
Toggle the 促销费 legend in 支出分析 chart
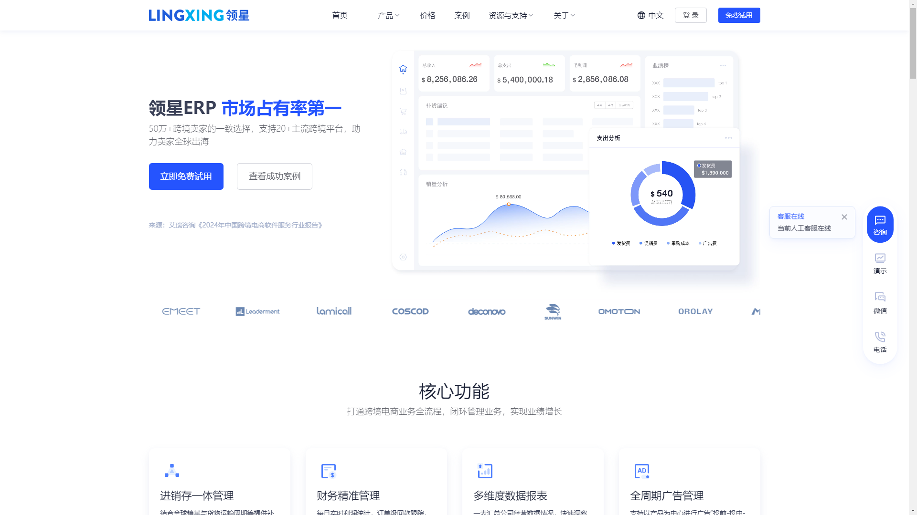point(648,243)
